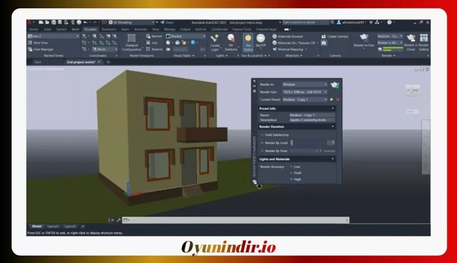The image size is (457, 263).
Task: Expand the Materials panel title
Action: (294, 56)
